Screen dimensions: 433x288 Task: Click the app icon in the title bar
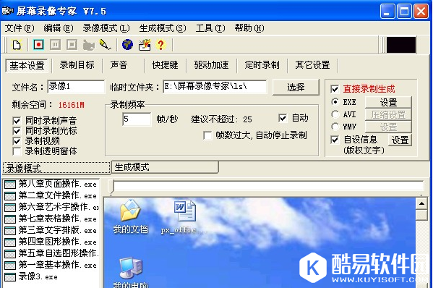coord(7,11)
